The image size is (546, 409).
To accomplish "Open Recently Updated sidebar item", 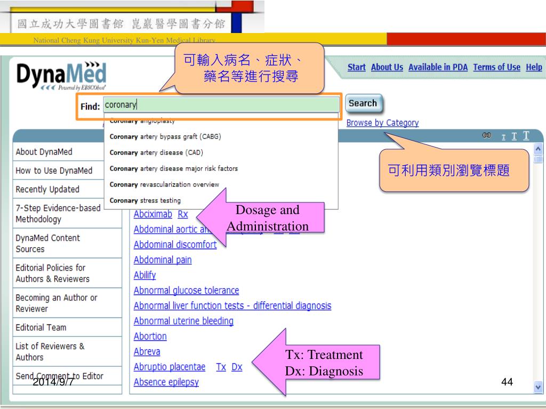I will click(x=59, y=190).
